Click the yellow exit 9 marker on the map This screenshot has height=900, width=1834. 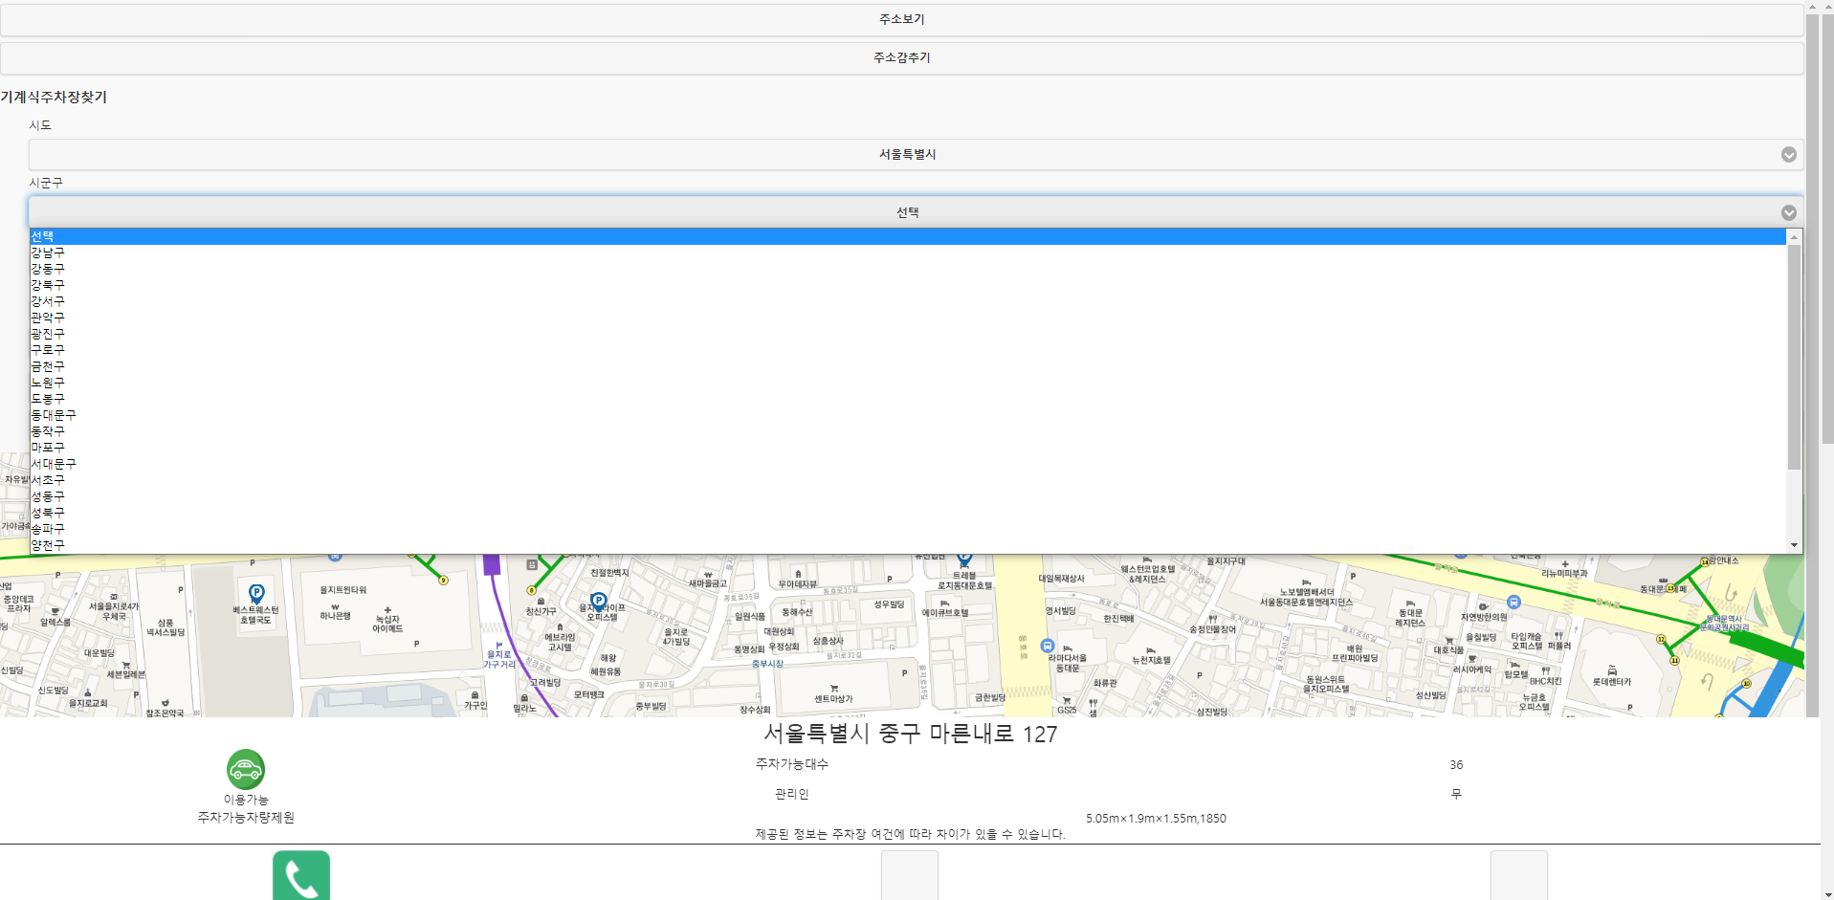tap(443, 581)
